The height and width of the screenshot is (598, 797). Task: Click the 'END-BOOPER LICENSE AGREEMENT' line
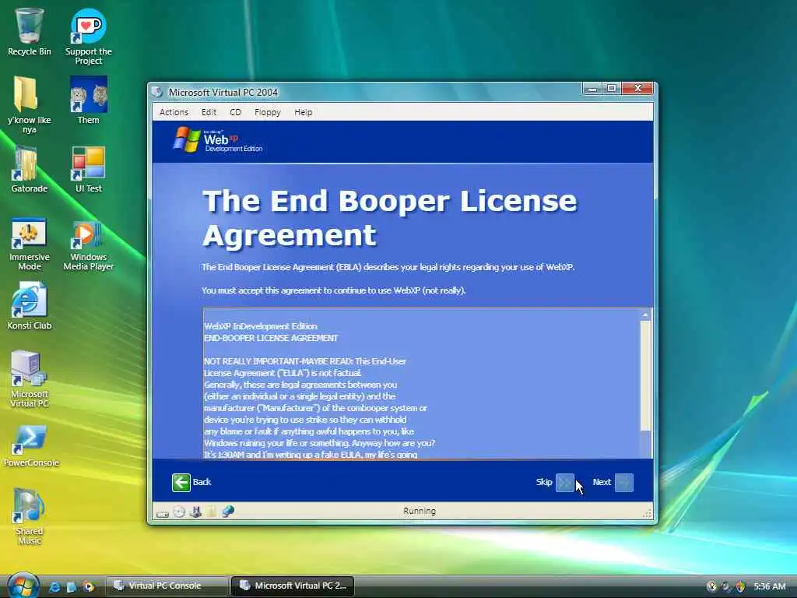tap(271, 338)
